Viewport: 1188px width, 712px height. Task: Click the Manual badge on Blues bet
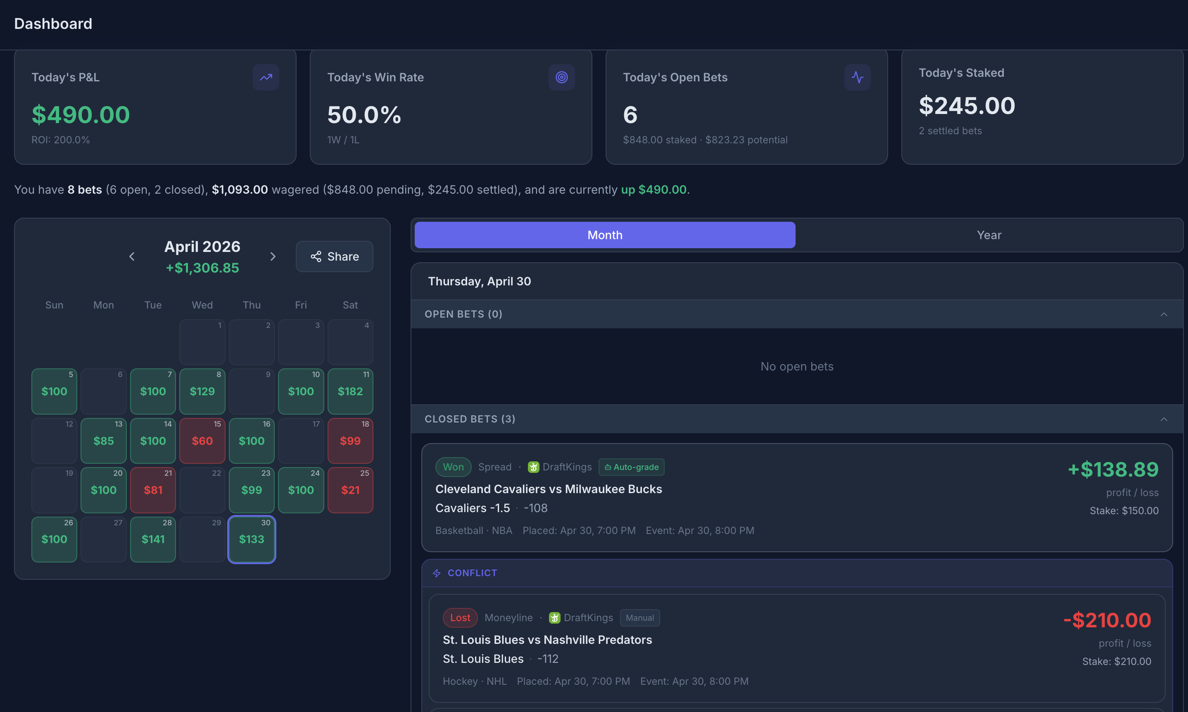(639, 617)
